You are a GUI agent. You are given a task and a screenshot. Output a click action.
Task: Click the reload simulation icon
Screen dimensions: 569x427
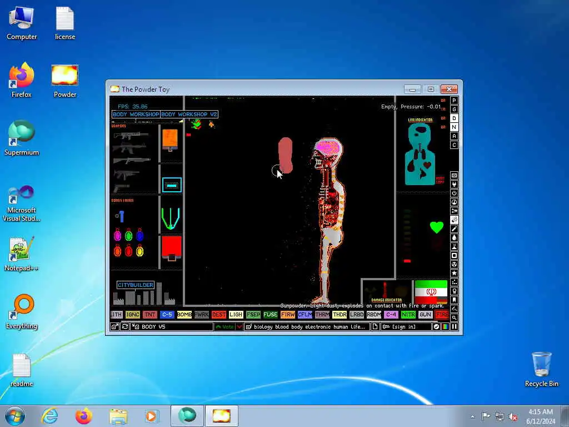tap(125, 327)
